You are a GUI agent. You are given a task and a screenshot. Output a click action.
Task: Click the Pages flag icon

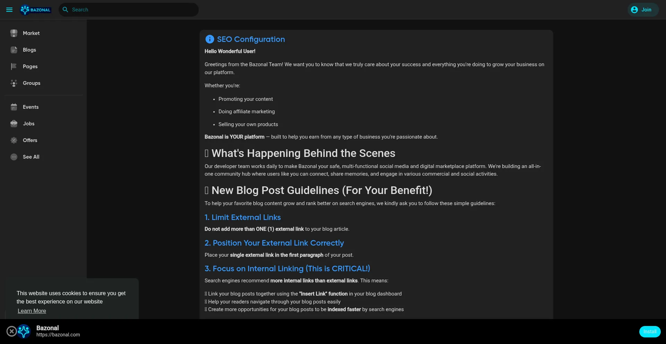14,67
